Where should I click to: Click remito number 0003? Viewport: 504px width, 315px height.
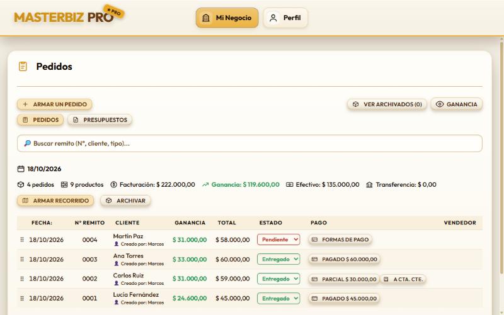(89, 259)
